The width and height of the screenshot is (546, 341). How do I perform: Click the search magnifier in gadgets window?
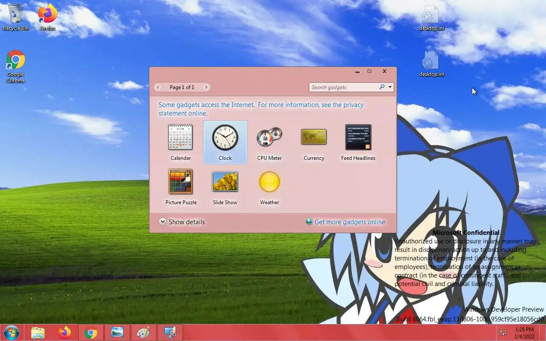point(382,87)
